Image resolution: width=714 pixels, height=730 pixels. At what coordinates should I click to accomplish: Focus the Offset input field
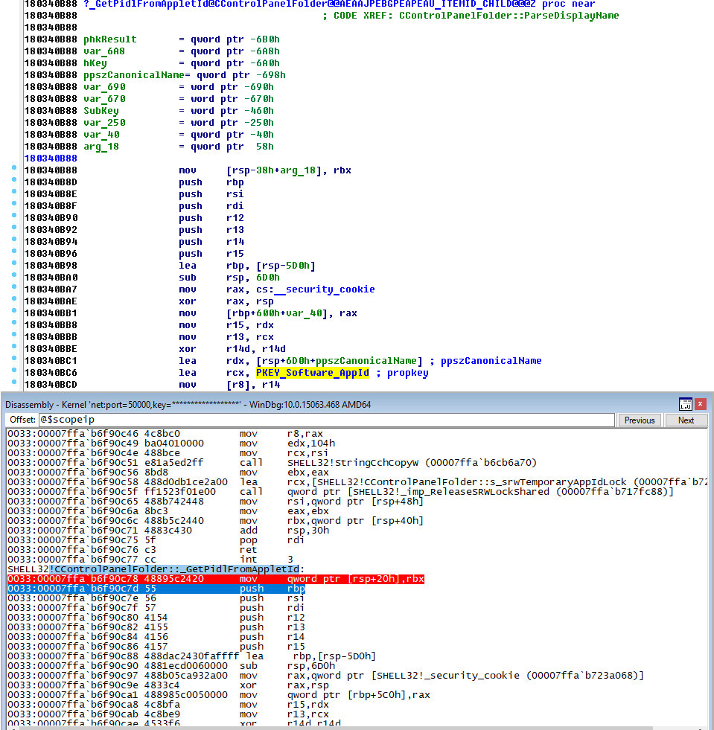(x=326, y=420)
